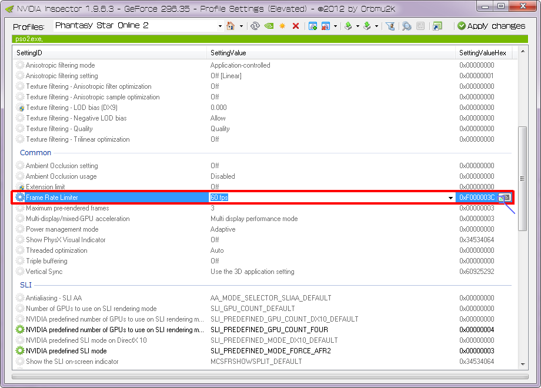
Task: Select Texture filtering - Anisotropic sample optimization row
Action: 264,97
